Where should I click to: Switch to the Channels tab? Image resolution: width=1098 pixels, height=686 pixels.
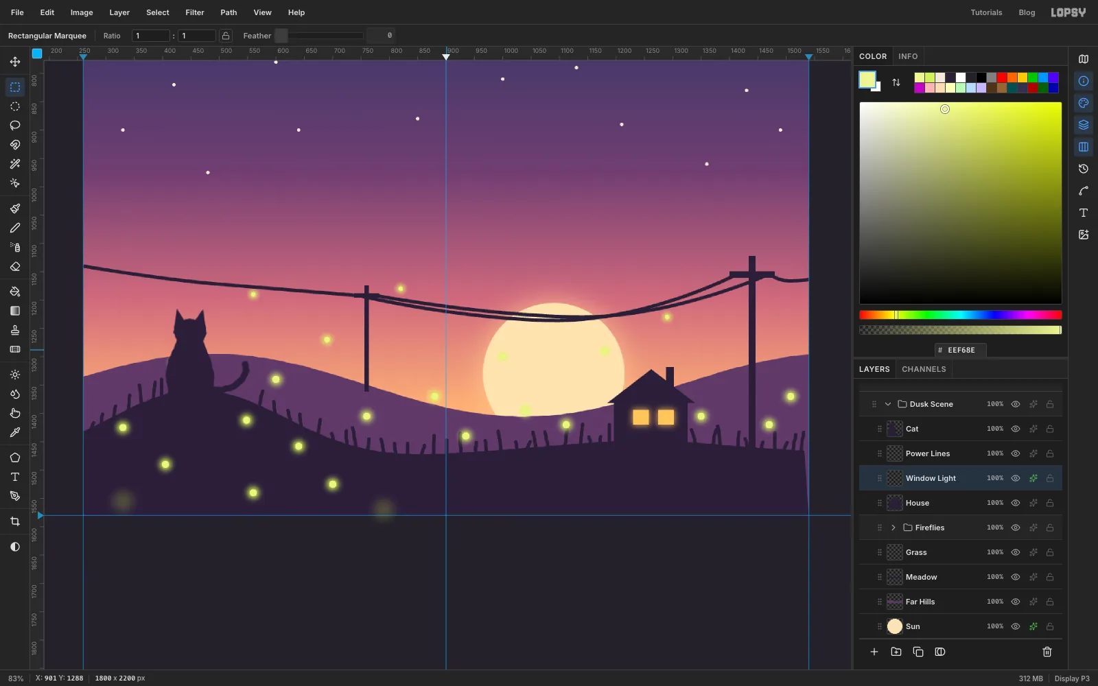(x=924, y=369)
